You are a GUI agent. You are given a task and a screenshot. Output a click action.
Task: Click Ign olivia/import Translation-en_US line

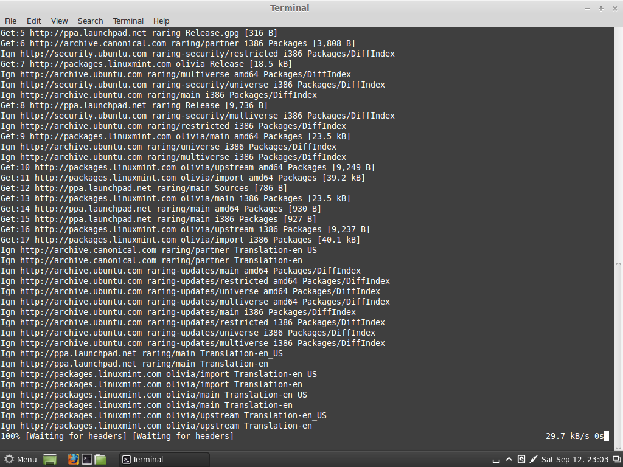159,374
